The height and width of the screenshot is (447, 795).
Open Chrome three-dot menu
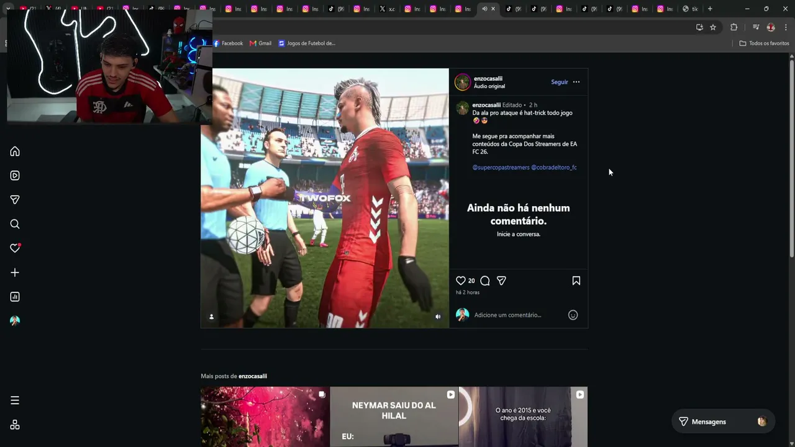[x=786, y=27]
